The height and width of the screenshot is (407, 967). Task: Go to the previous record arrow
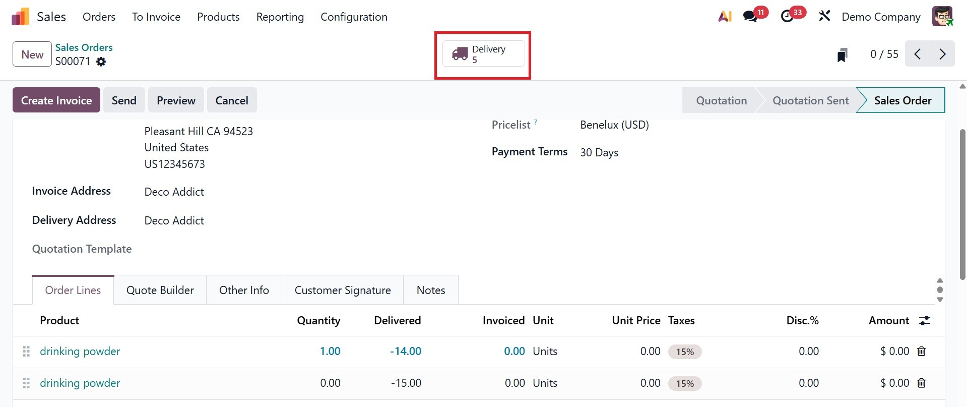pos(918,54)
